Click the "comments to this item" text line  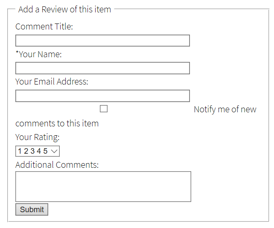(x=57, y=123)
